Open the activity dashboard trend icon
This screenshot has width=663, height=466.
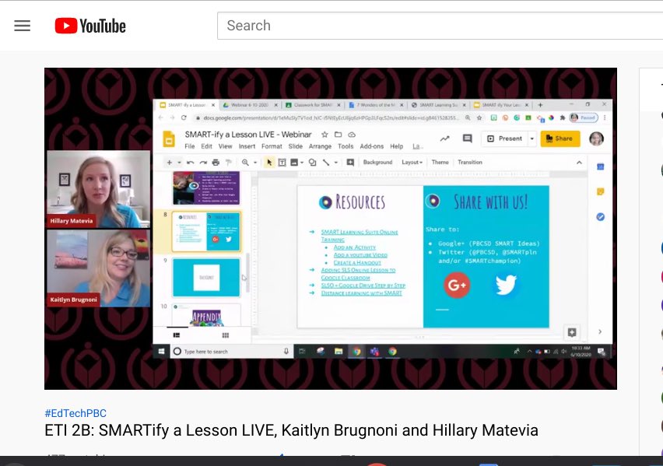pos(445,138)
